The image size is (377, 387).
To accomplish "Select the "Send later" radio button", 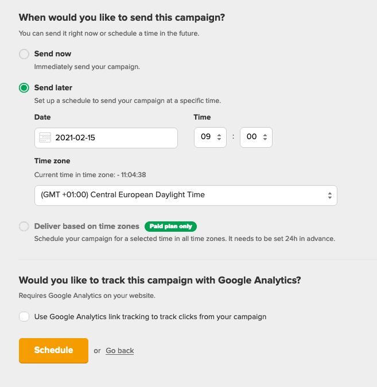I will click(24, 88).
